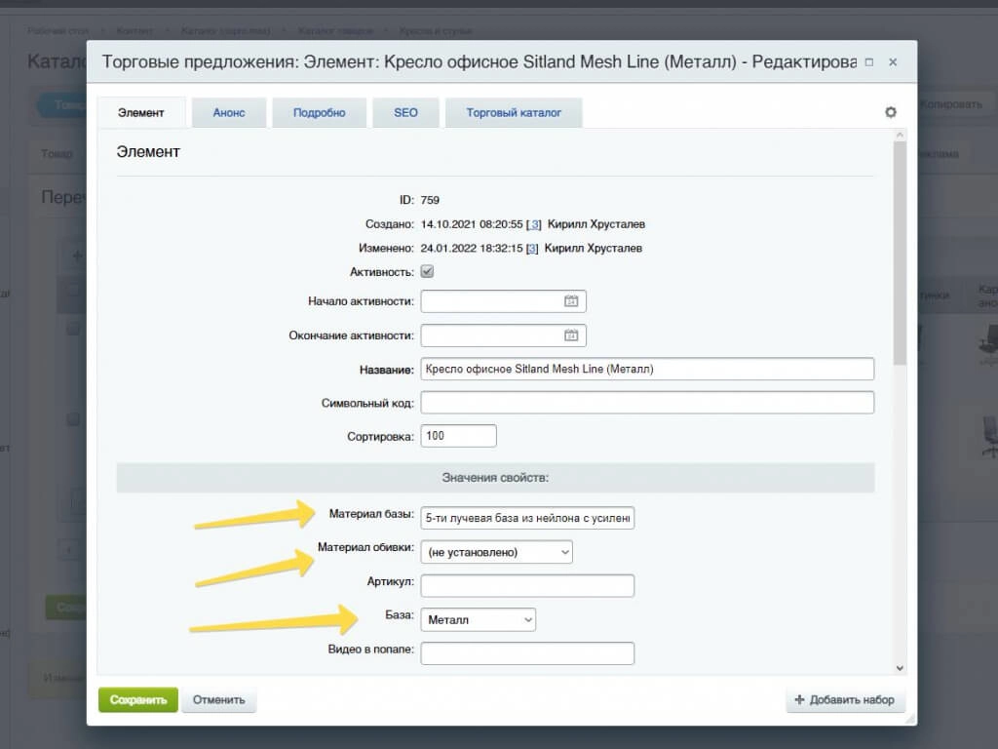Open the dialog settings gear icon
The height and width of the screenshot is (749, 998).
891,112
